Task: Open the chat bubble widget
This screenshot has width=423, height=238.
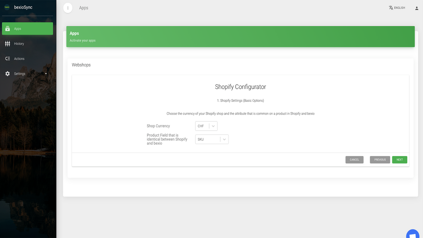Action: 412,235
